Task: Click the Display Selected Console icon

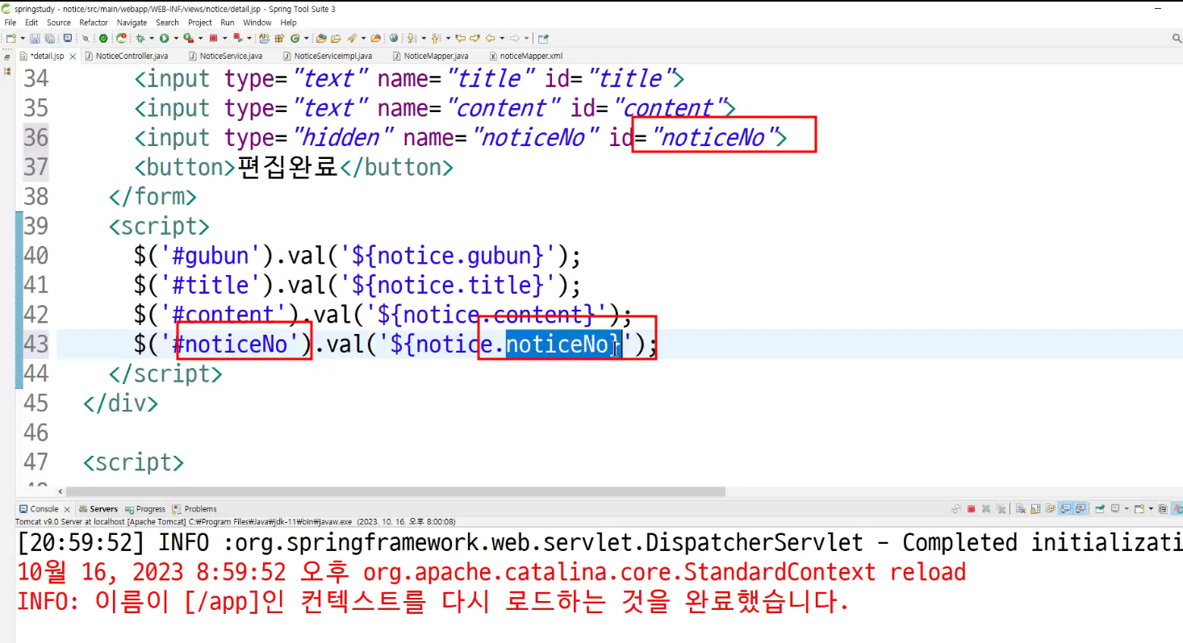Action: (x=1115, y=509)
